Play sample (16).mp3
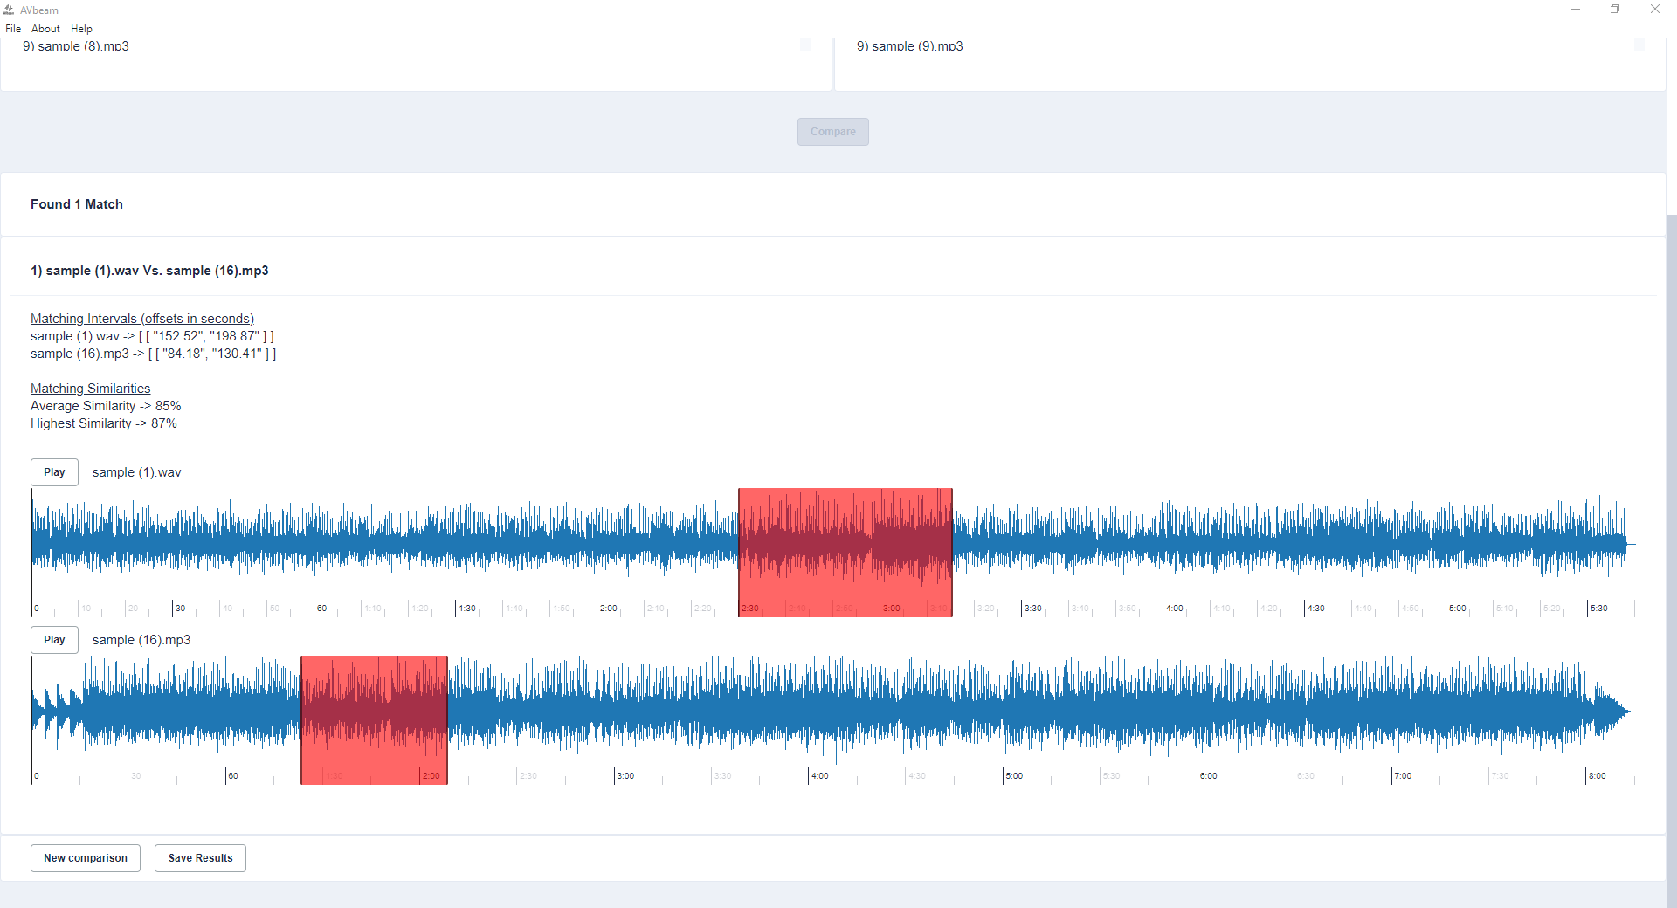This screenshot has width=1677, height=908. pos(54,640)
